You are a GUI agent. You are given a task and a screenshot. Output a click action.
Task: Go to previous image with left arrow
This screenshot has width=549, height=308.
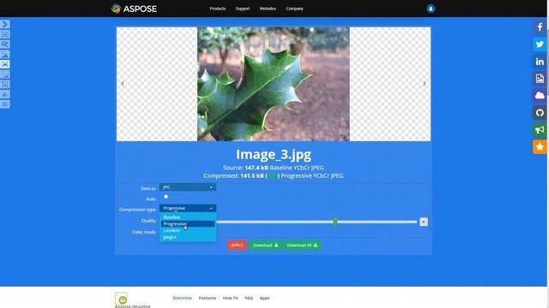coord(123,84)
